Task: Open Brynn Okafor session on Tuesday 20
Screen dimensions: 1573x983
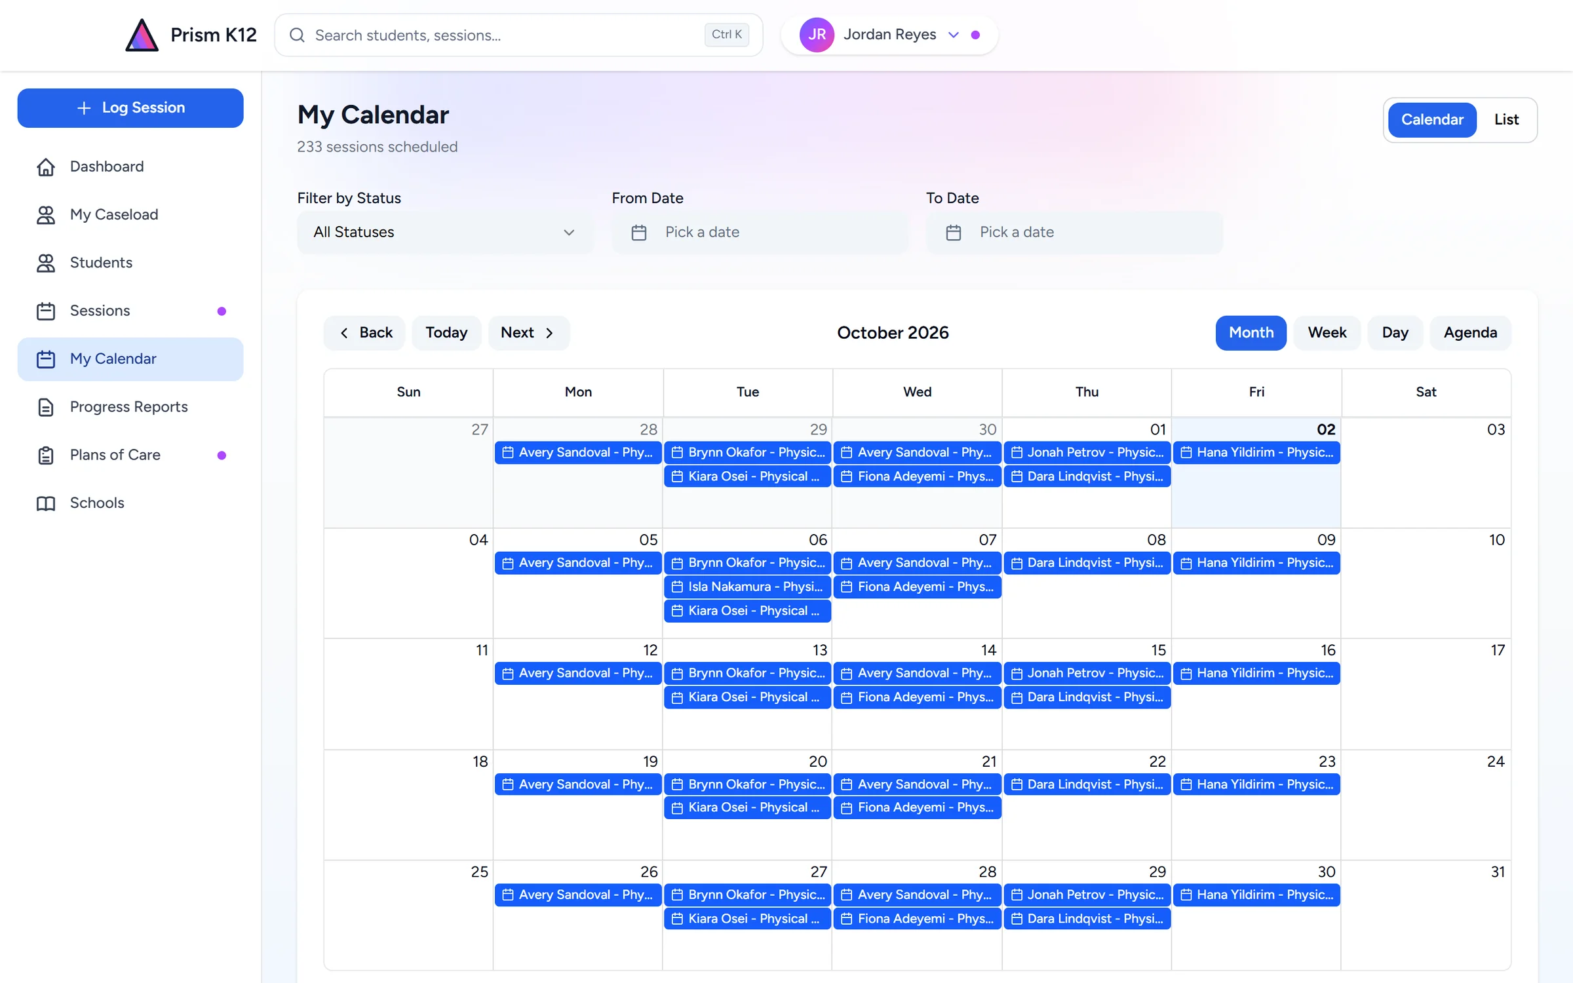Action: [747, 784]
